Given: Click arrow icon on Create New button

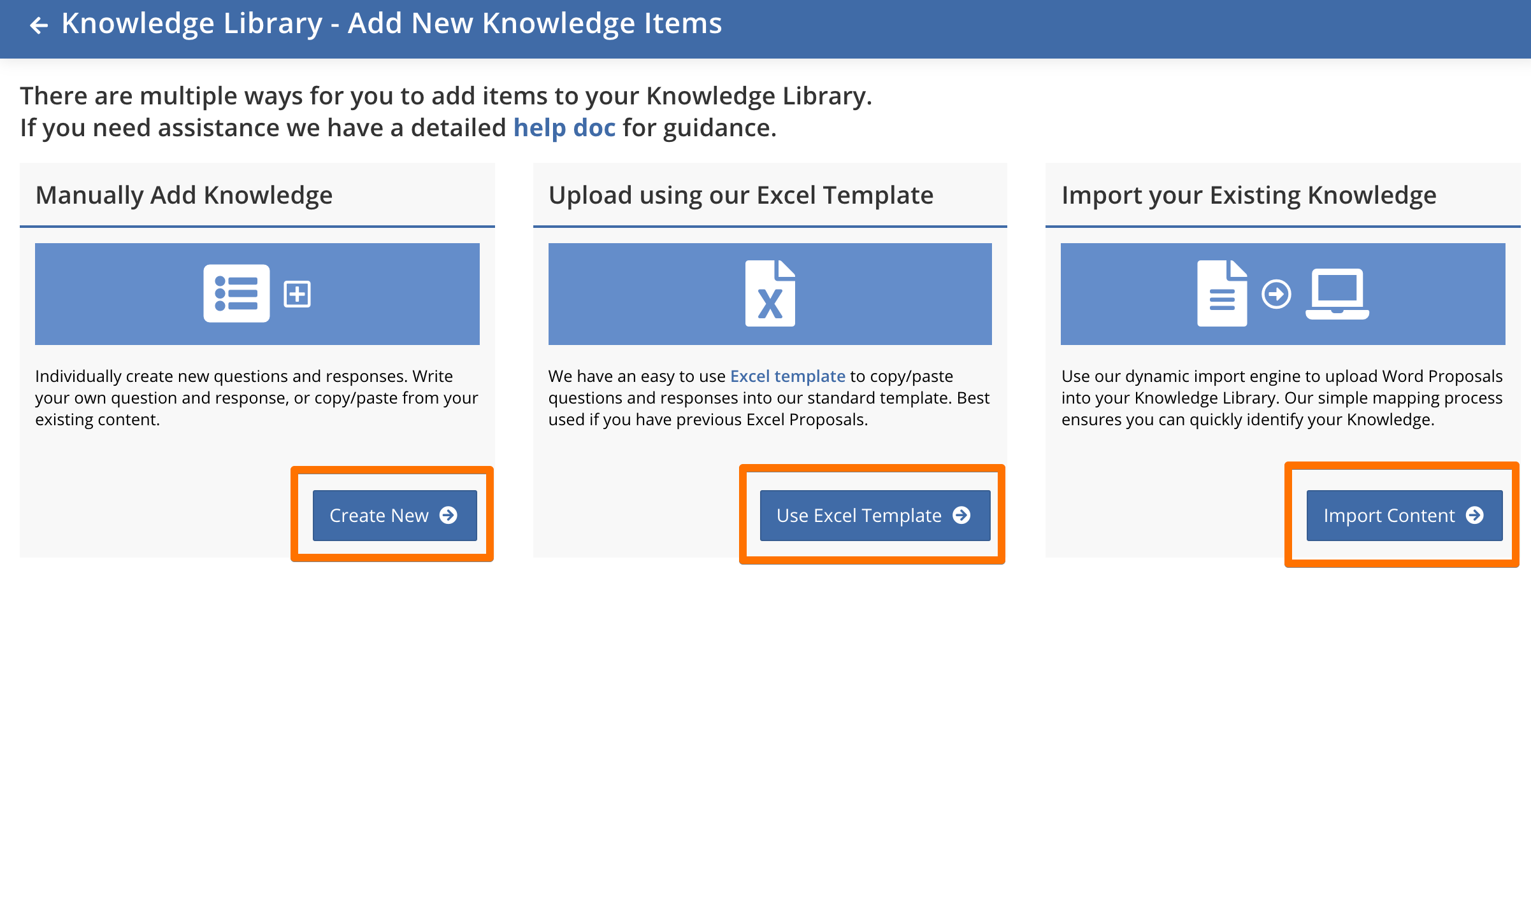Looking at the screenshot, I should point(449,515).
